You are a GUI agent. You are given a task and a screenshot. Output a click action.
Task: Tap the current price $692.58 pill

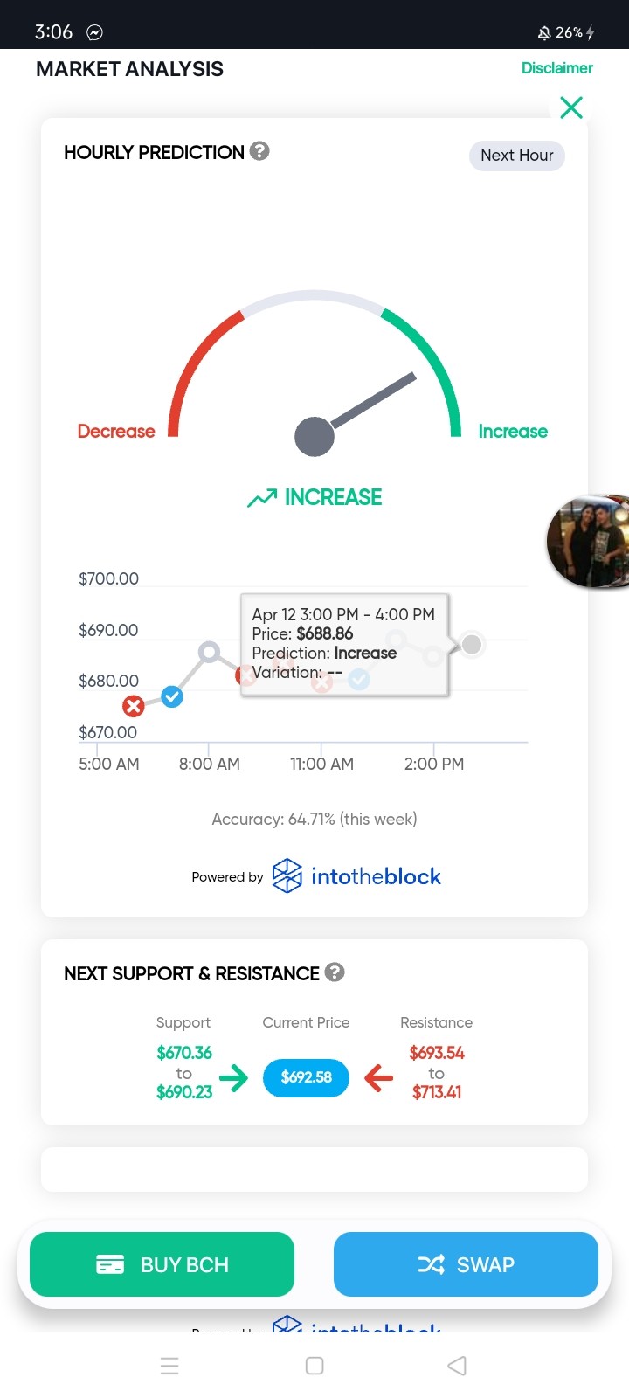[306, 1077]
